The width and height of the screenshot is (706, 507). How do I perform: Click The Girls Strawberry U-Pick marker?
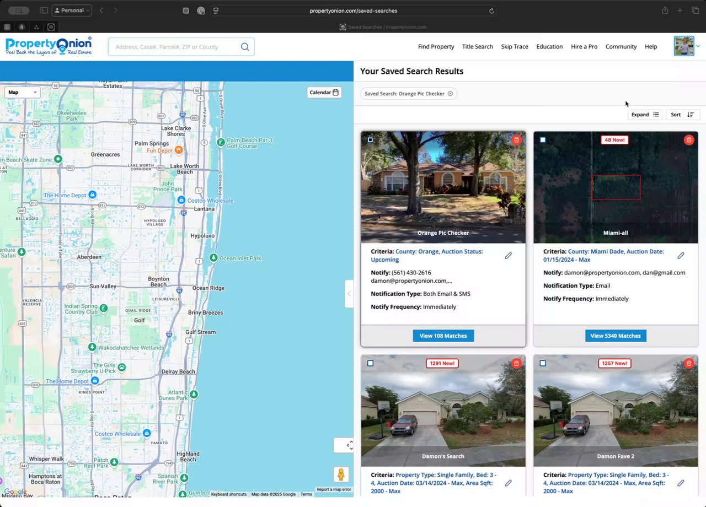[121, 367]
